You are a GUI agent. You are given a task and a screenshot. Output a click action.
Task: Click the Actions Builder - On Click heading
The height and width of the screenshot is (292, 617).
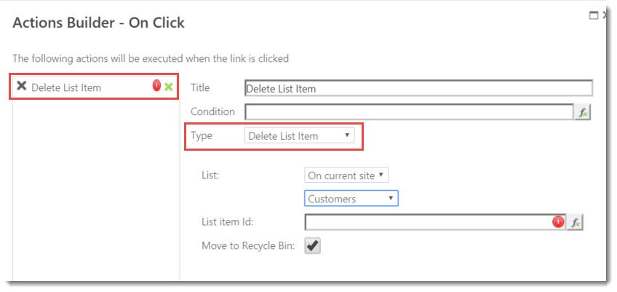pos(98,23)
